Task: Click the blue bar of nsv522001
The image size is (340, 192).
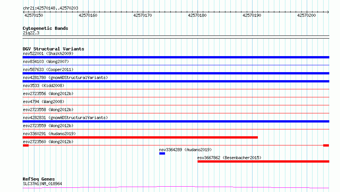Action: point(176,57)
